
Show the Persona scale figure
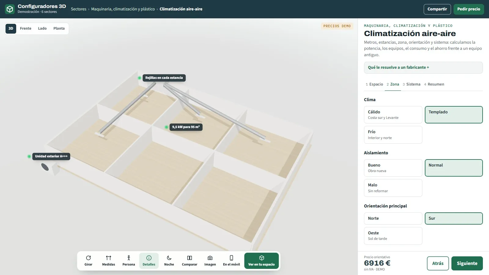(x=129, y=261)
